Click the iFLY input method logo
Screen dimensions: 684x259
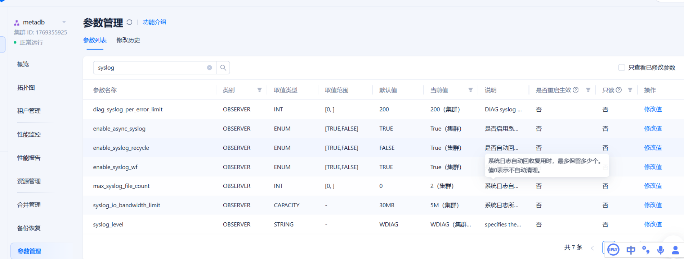click(x=613, y=249)
